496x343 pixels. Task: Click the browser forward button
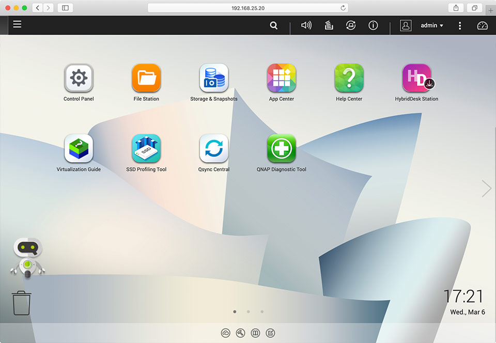(x=48, y=8)
